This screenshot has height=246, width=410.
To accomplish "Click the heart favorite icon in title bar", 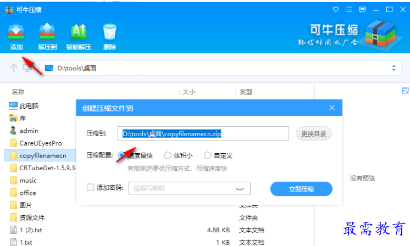I will pyautogui.click(x=336, y=10).
